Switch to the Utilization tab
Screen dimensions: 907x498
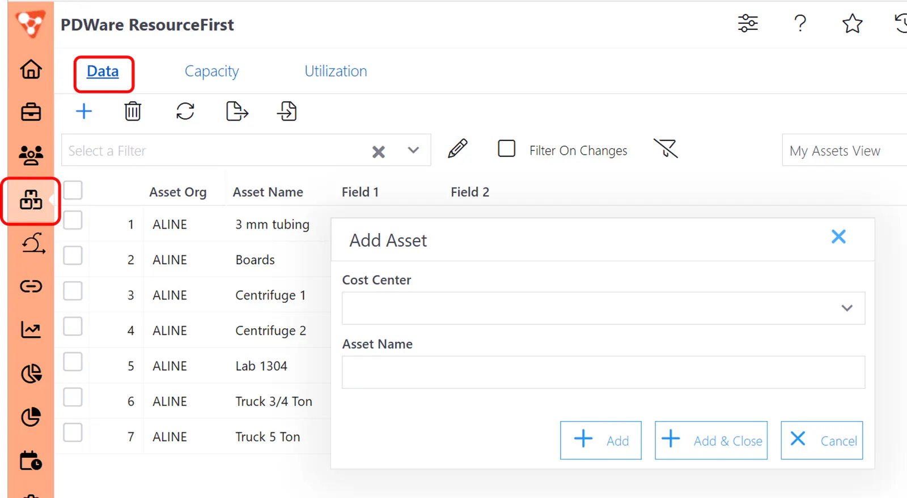click(x=336, y=71)
